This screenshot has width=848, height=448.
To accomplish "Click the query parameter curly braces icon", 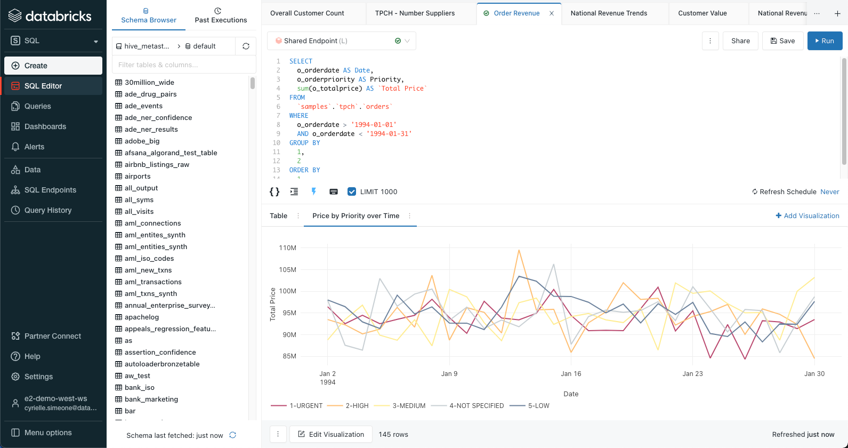I will (274, 192).
